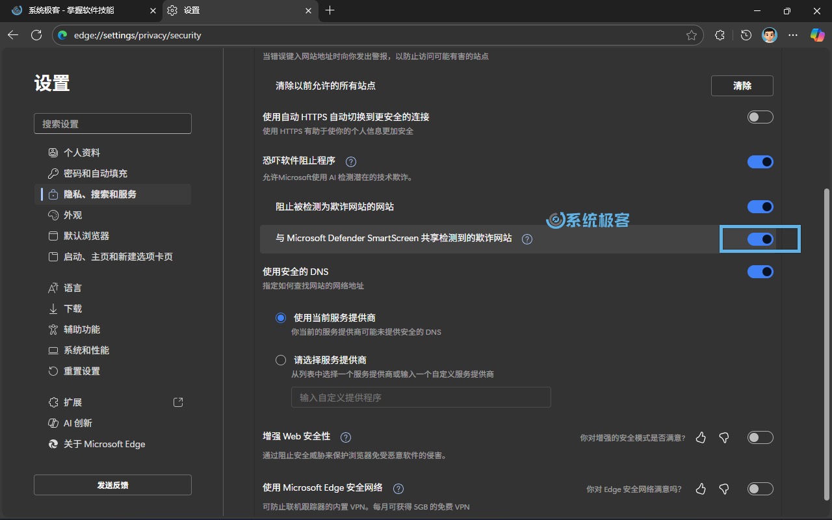832x520 pixels.
Task: Click inside the 搜索设置 search box
Action: coord(112,123)
